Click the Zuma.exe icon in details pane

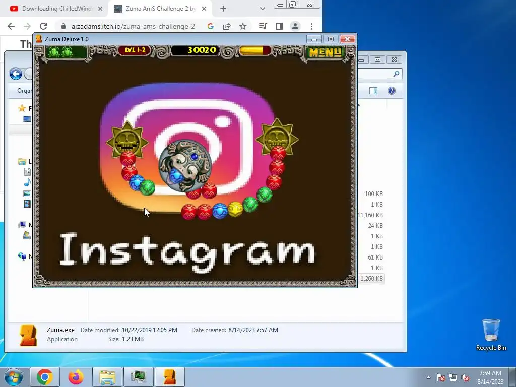pyautogui.click(x=28, y=335)
